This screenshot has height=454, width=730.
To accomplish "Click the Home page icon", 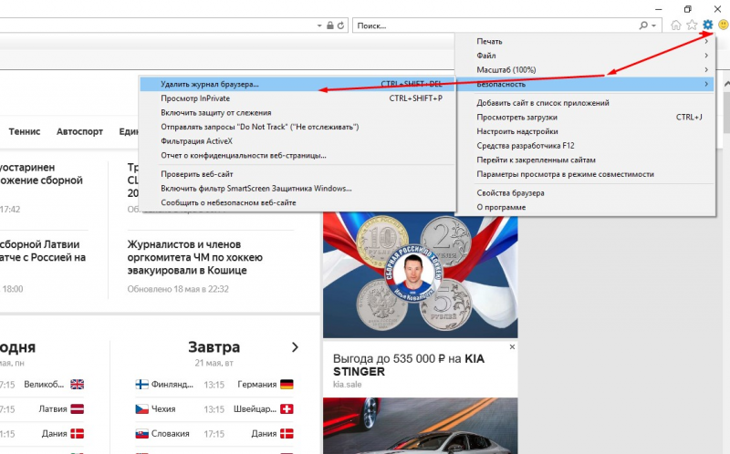I will tap(676, 26).
